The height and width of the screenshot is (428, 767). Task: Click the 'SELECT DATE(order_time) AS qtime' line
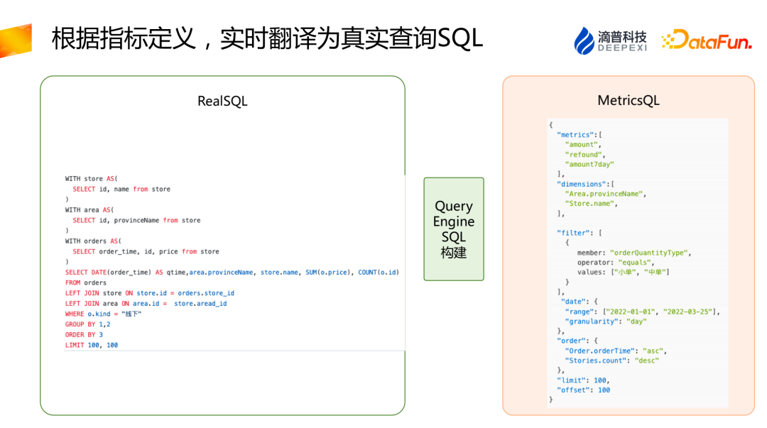(232, 272)
